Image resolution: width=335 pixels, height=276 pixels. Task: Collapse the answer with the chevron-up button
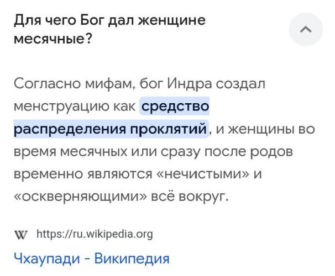[306, 29]
